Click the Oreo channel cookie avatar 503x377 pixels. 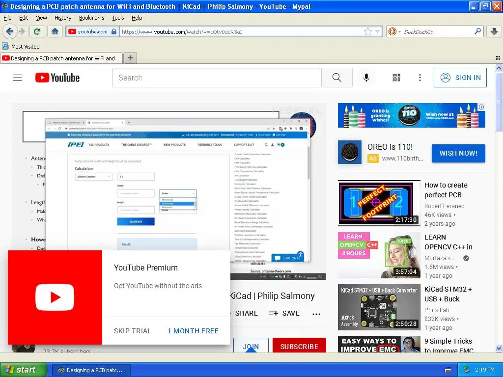pos(350,152)
